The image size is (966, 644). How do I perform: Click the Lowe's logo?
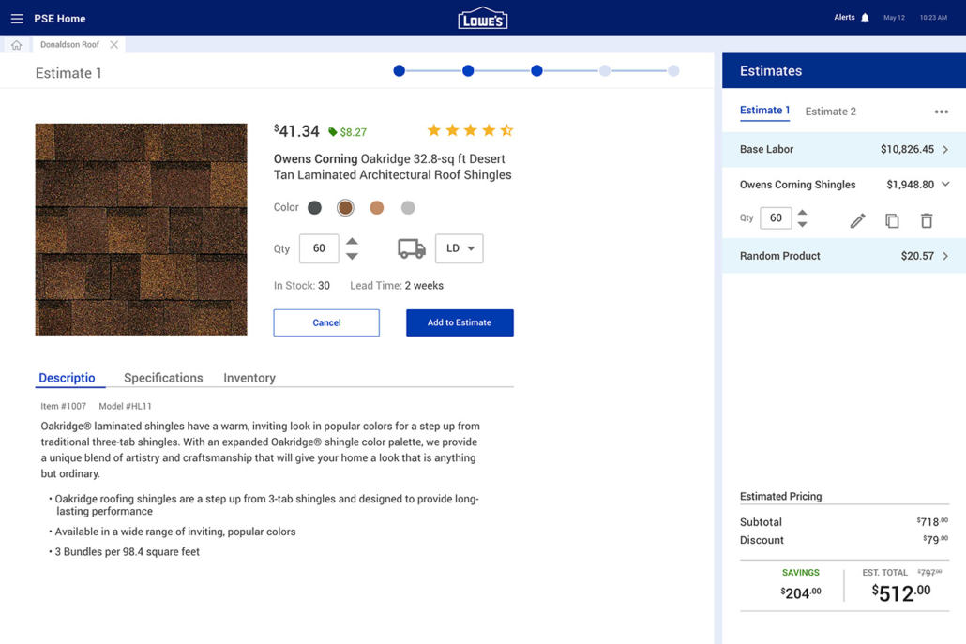[x=482, y=19]
